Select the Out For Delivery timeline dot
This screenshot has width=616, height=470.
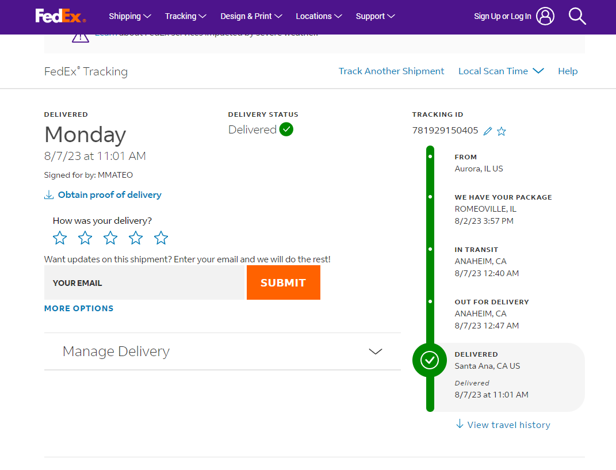430,301
